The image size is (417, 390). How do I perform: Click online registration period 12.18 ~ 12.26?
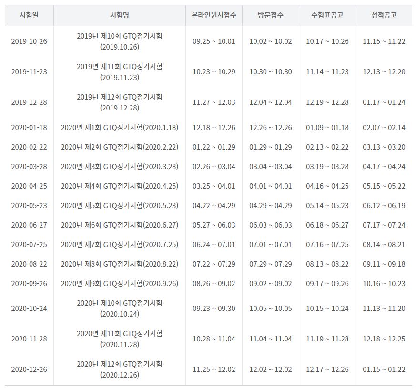click(214, 128)
